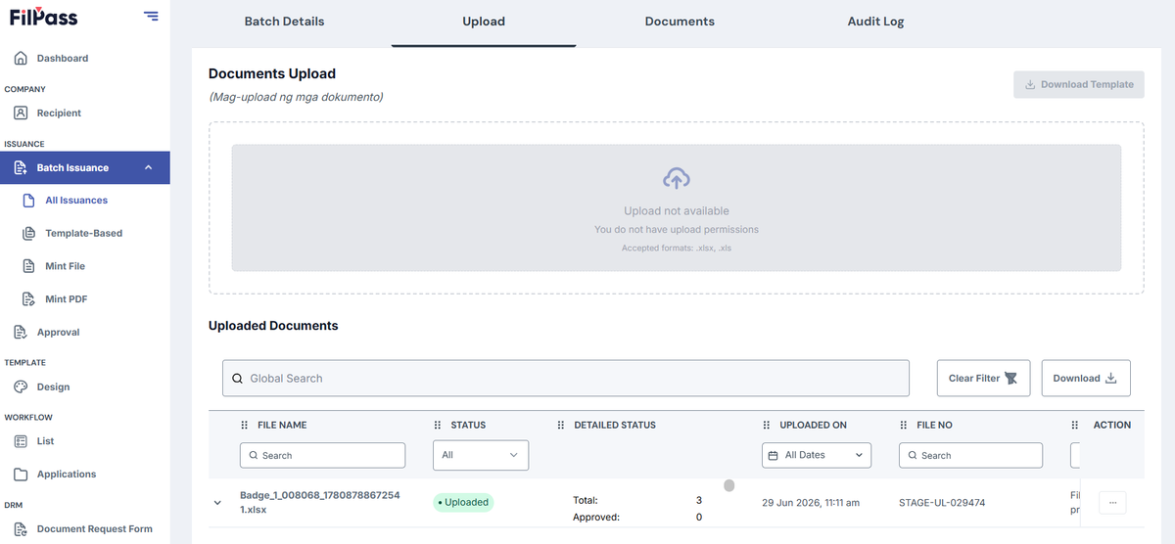The image size is (1175, 544).
Task: Click the File No column drag handle
Action: click(x=904, y=426)
